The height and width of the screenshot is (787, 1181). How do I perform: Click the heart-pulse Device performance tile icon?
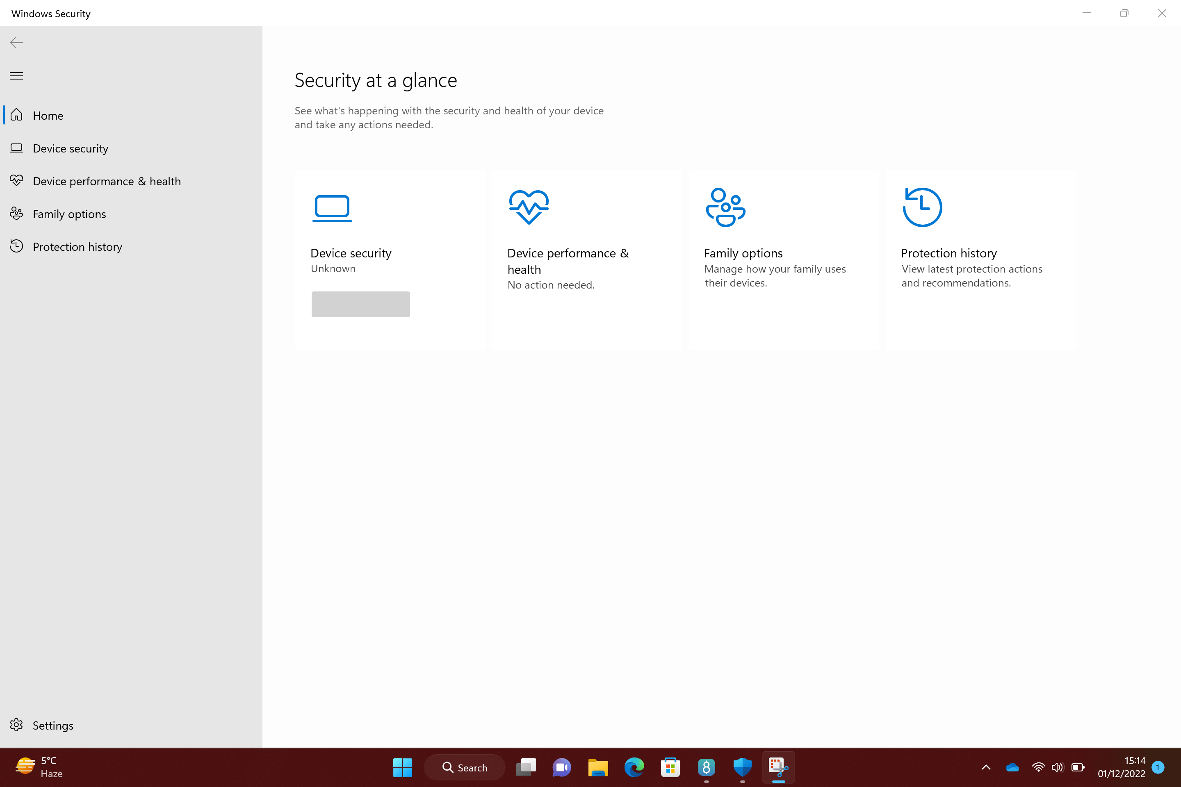[x=529, y=207]
